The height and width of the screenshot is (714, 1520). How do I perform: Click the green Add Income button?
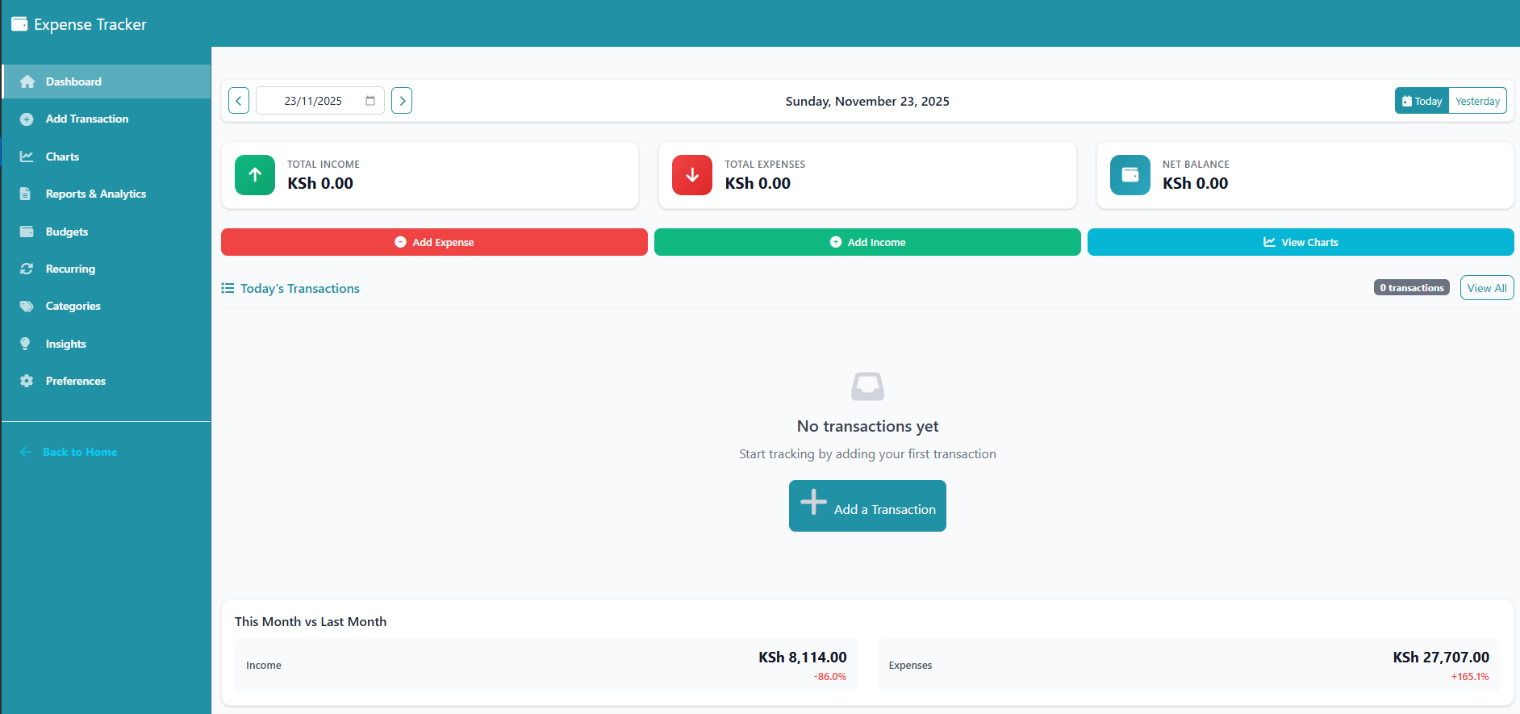(867, 242)
